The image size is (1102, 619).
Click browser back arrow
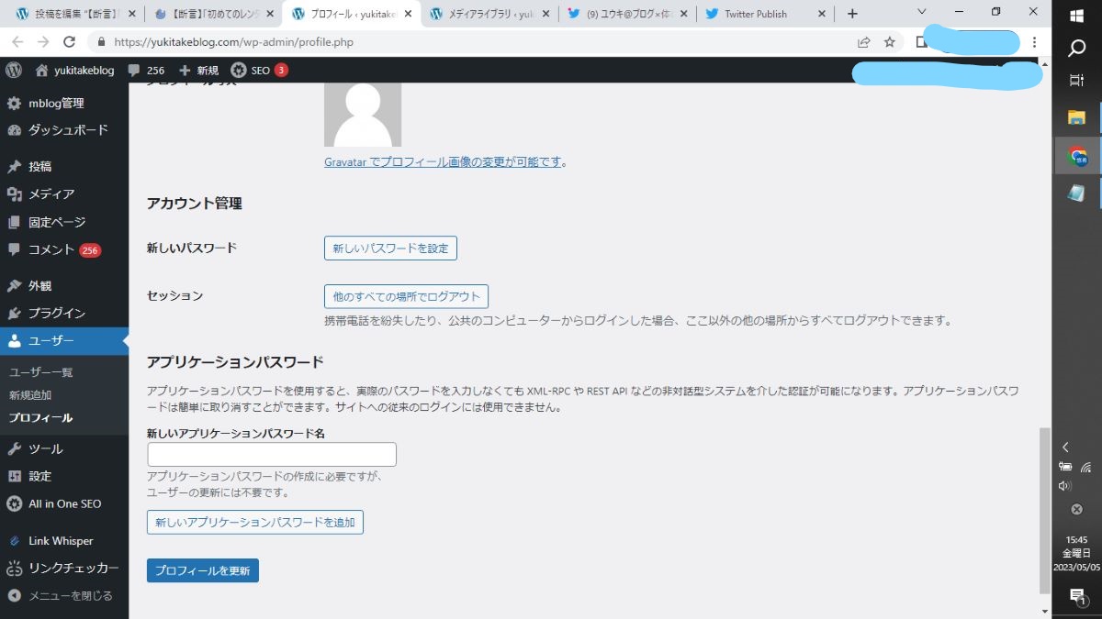17,42
